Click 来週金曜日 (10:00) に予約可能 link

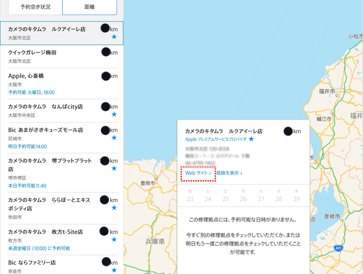(x=39, y=248)
